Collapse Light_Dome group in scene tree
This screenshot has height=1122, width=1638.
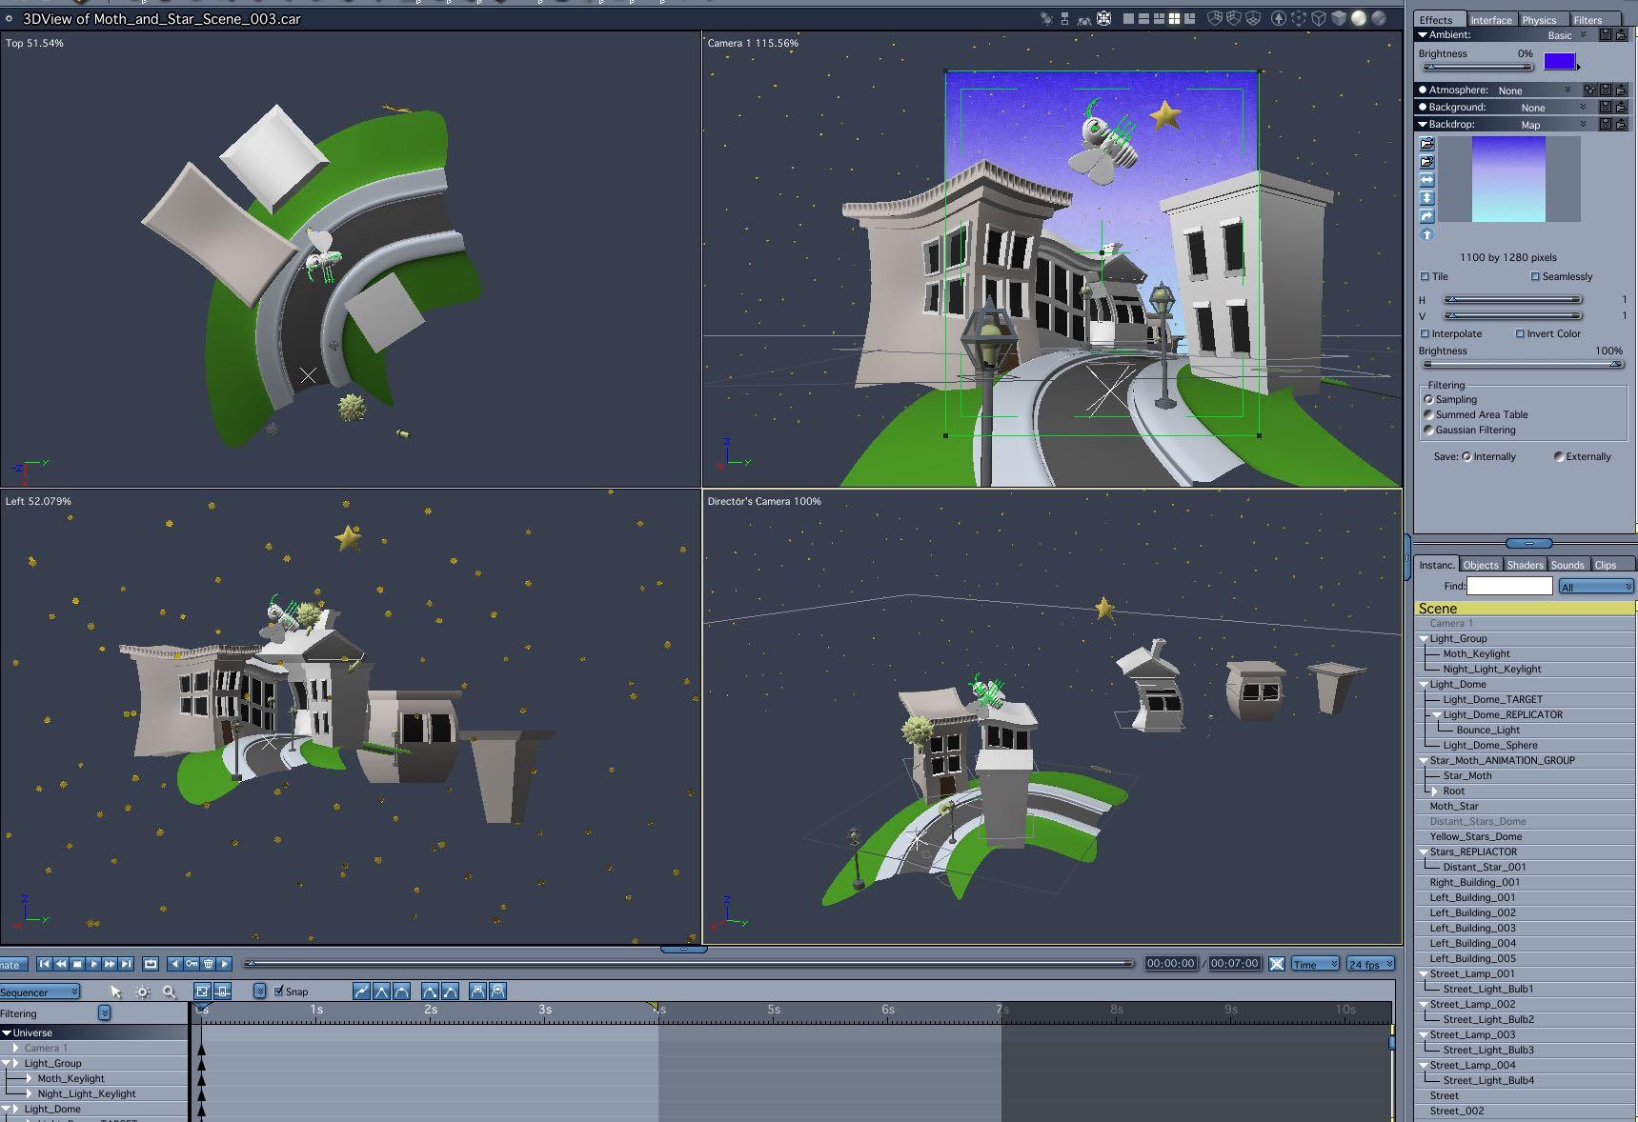pos(1424,685)
